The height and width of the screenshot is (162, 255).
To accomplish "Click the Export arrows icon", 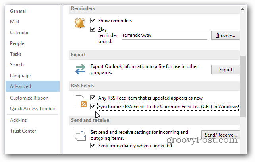I will coord(80,69).
